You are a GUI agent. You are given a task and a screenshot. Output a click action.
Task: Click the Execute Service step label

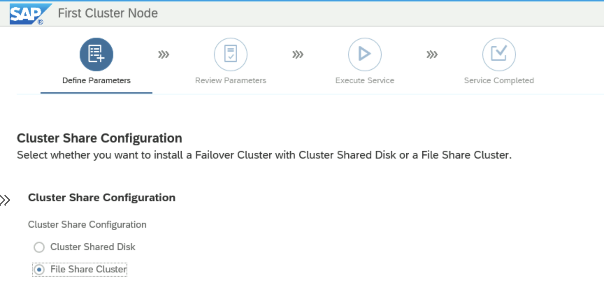pyautogui.click(x=365, y=81)
